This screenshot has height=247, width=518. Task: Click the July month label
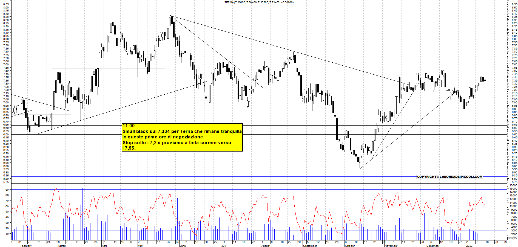[x=224, y=246]
